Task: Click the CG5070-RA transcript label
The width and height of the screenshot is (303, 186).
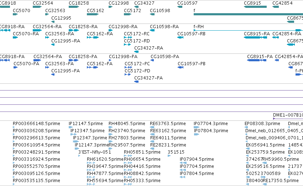Action: [x=26, y=33]
